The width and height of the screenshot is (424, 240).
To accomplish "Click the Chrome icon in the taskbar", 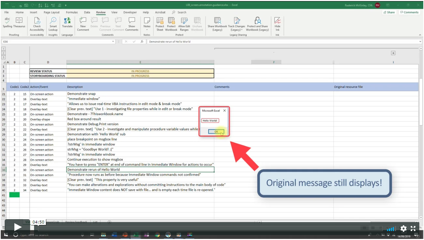I will [x=157, y=235].
